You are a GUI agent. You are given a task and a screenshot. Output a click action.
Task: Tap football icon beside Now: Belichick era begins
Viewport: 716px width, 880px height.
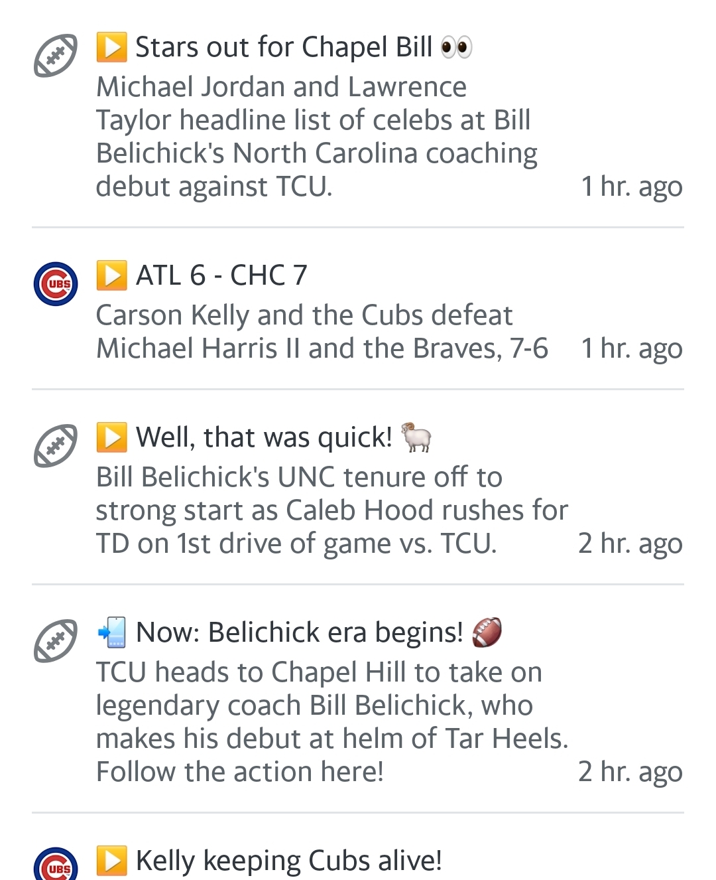(x=56, y=640)
